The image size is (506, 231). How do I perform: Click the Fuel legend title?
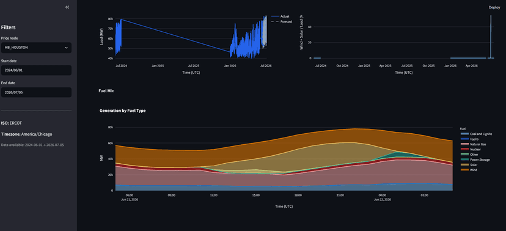(x=463, y=128)
